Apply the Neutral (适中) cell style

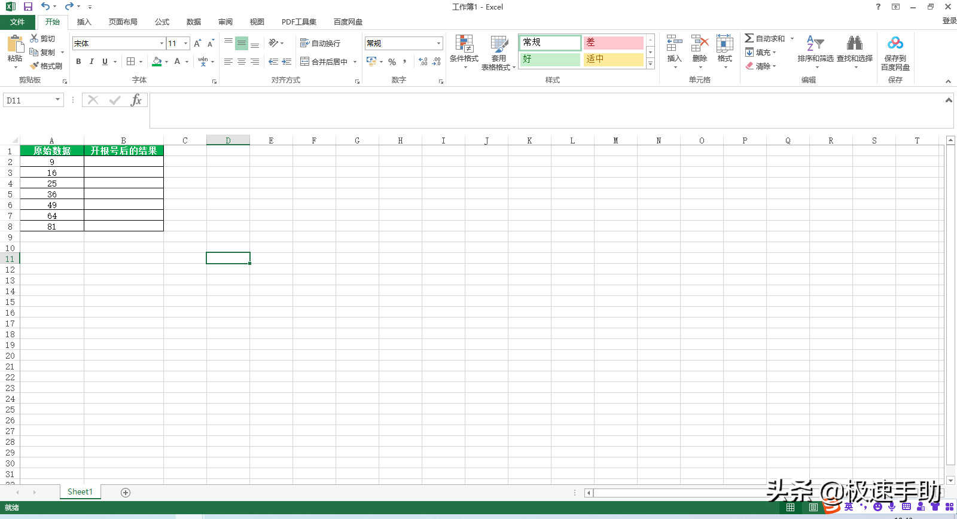(614, 59)
